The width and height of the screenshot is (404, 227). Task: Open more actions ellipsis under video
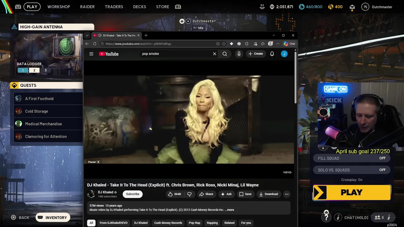click(287, 194)
